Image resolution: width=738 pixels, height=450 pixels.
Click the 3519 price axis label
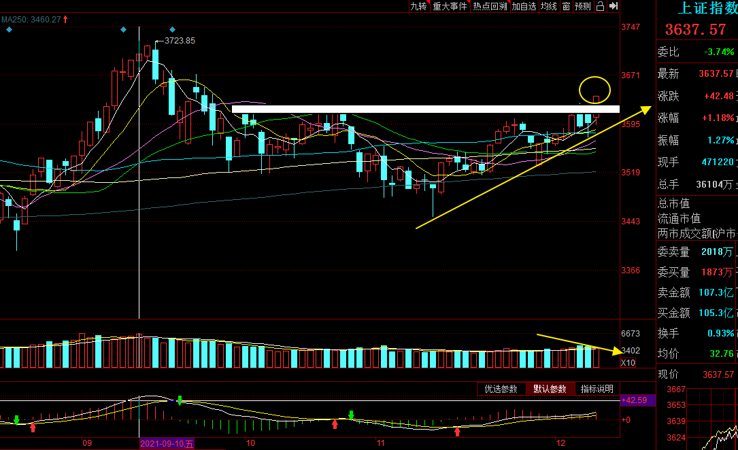pos(631,172)
